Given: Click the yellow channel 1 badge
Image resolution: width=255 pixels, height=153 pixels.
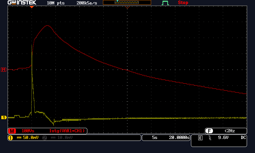Looking at the screenshot, I should (11, 138).
